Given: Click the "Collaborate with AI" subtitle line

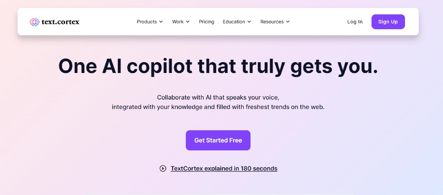Looking at the screenshot, I should point(218,97).
